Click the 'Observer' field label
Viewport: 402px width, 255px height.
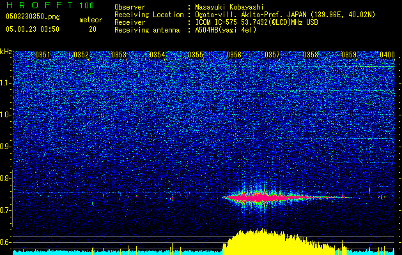[130, 7]
